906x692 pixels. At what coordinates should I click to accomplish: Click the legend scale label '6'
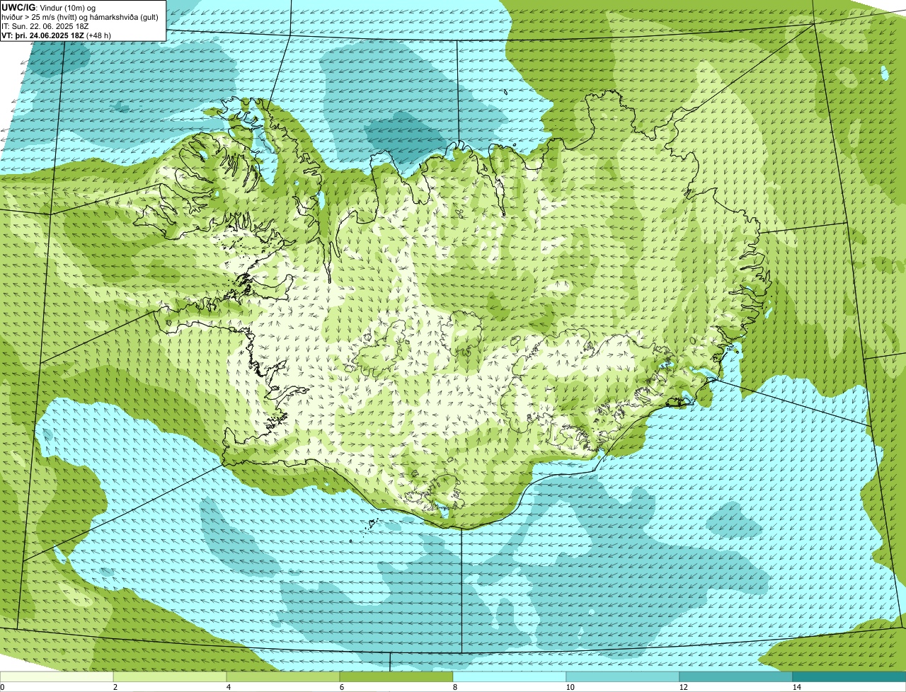(341, 687)
